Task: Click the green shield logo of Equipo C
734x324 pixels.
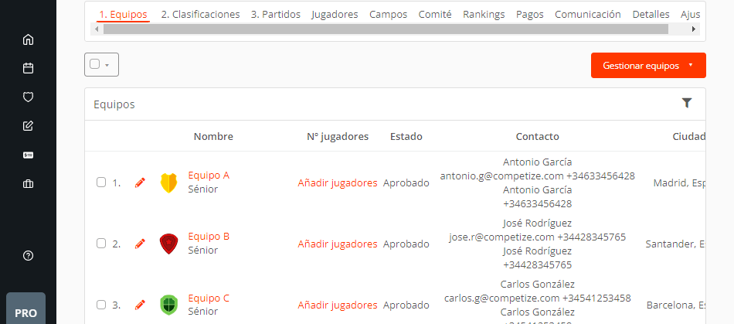Action: click(x=168, y=305)
